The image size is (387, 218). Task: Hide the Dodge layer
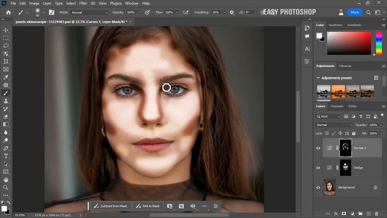pyautogui.click(x=318, y=168)
